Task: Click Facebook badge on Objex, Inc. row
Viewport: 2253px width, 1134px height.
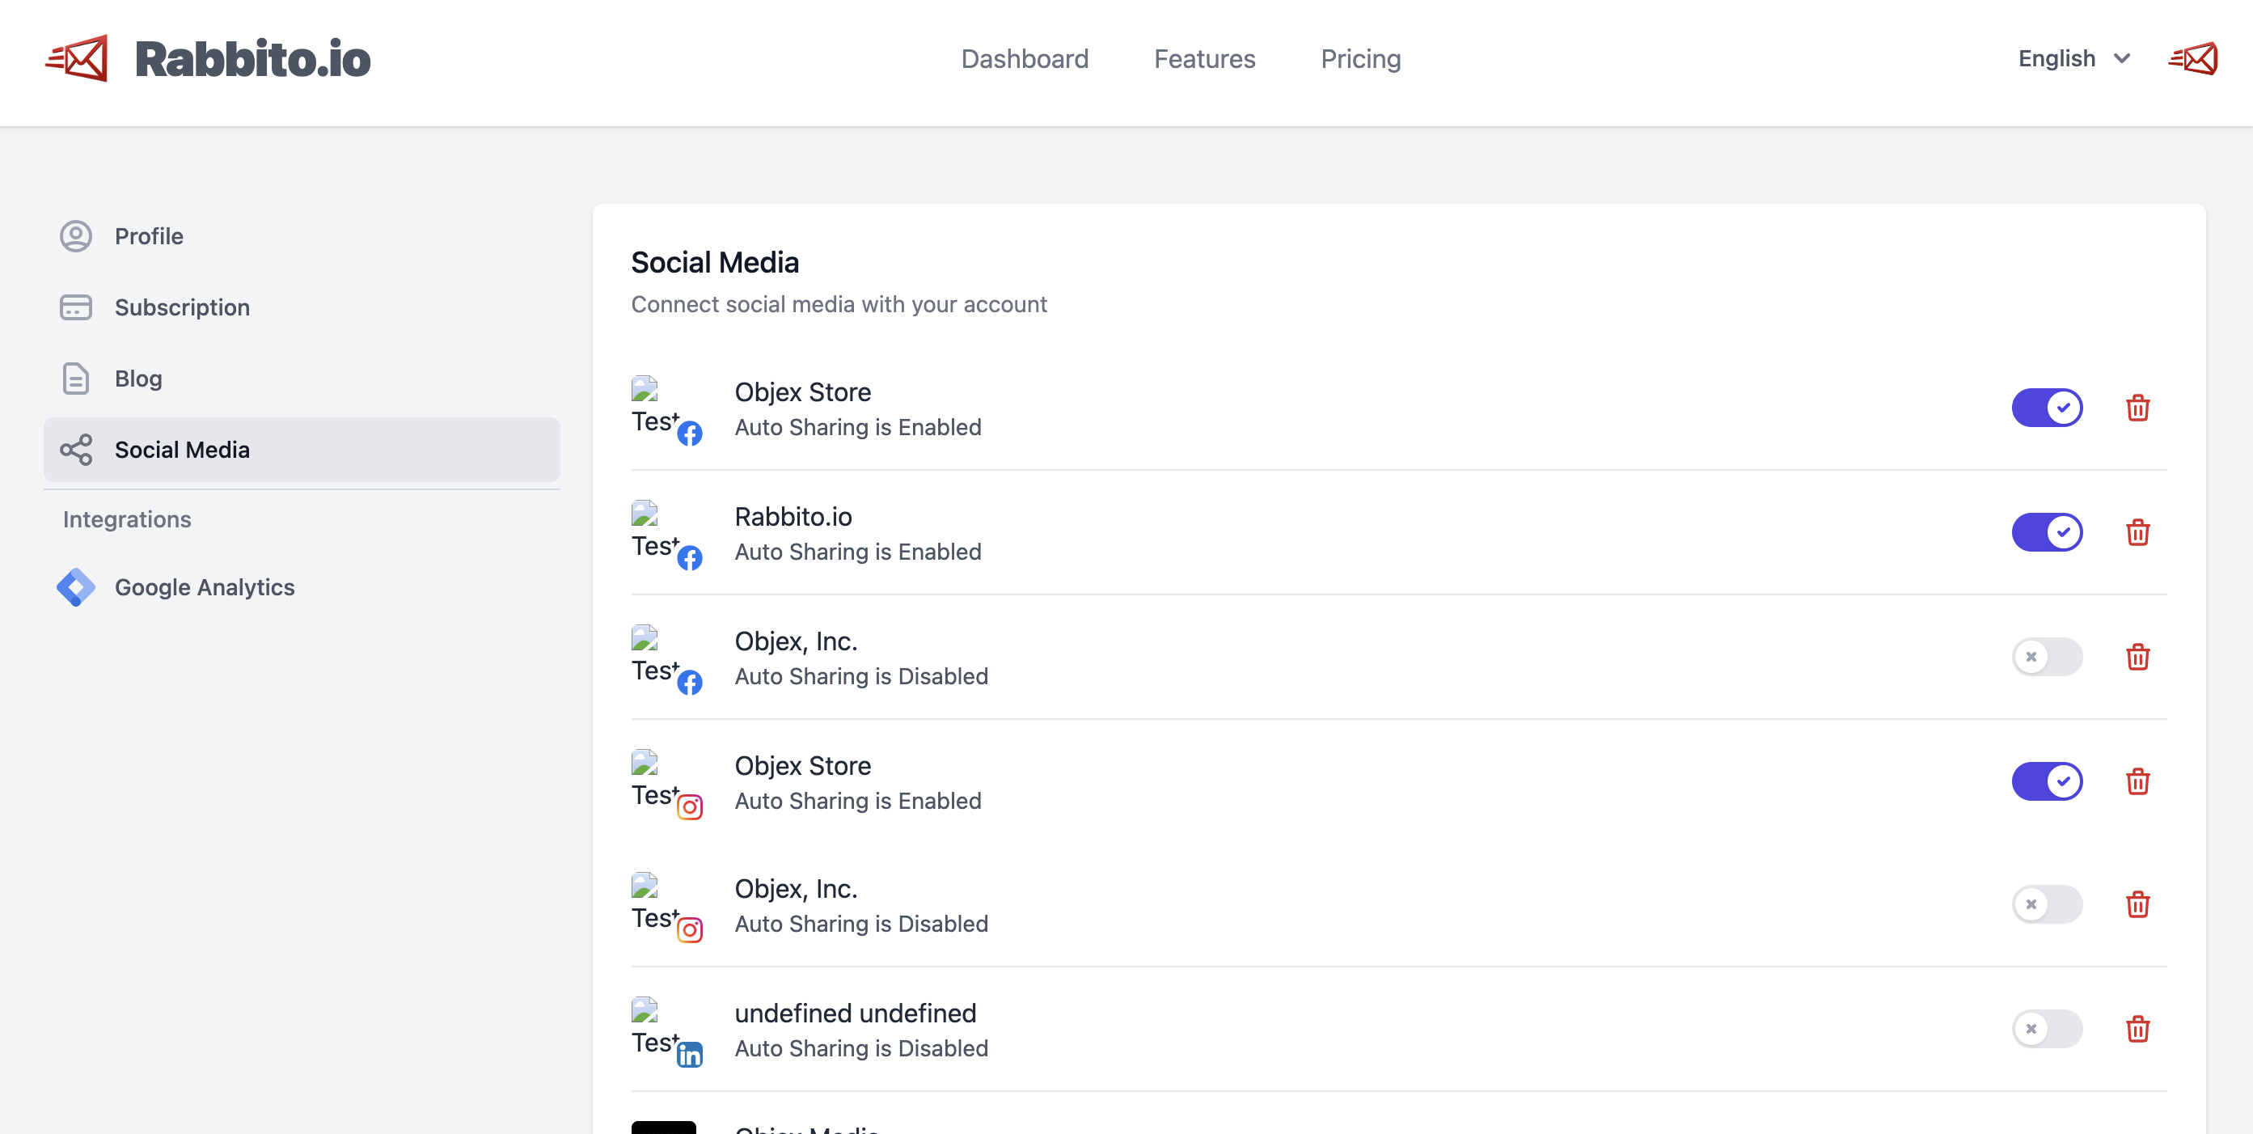Action: pyautogui.click(x=690, y=683)
